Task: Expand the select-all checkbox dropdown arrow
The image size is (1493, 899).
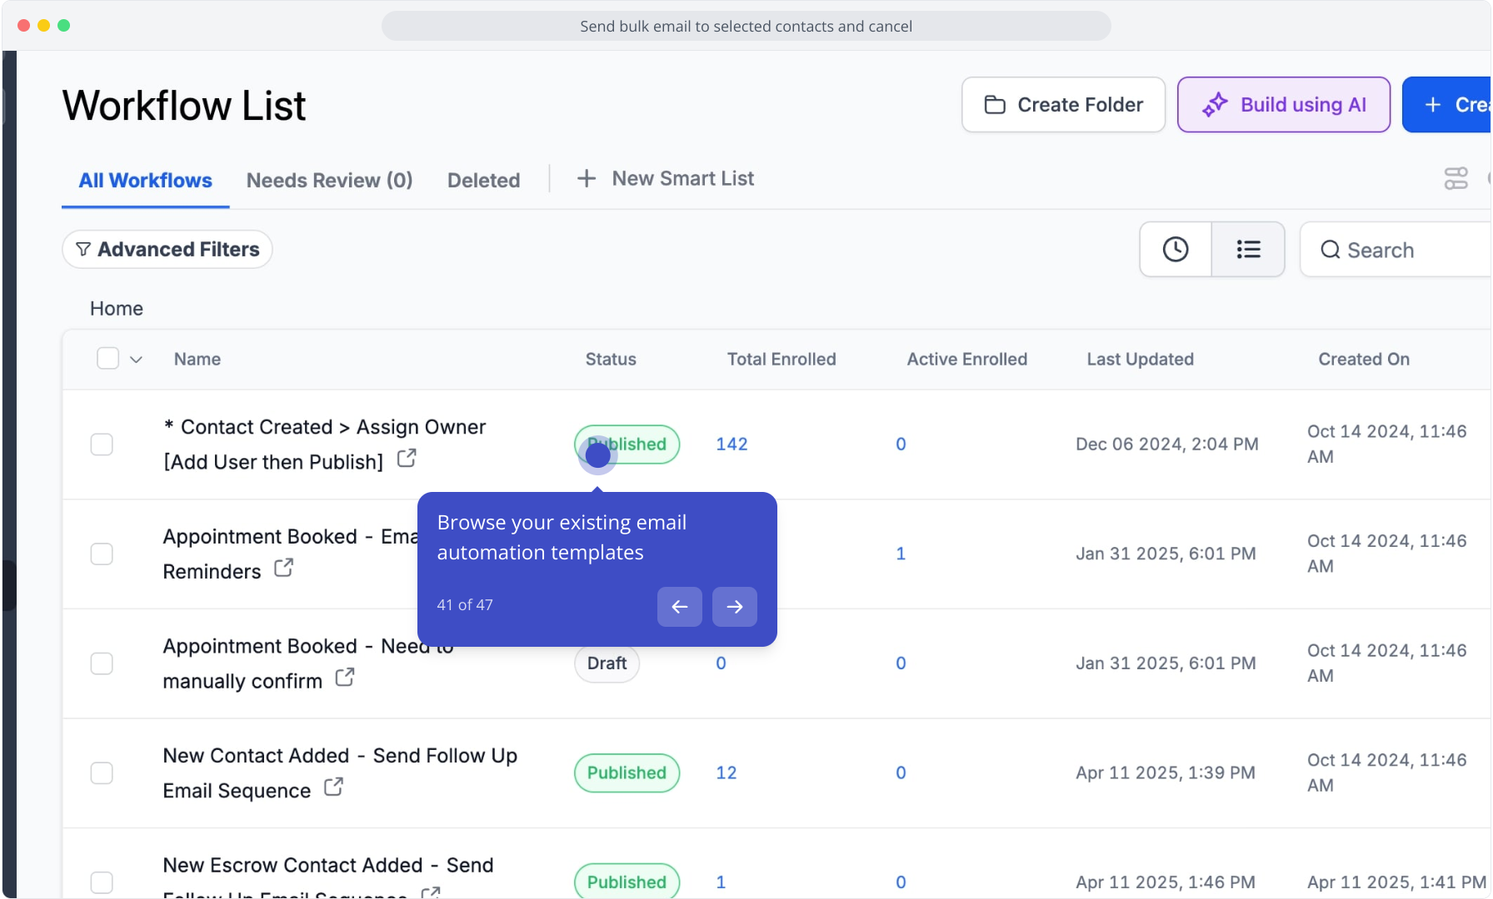Action: click(137, 360)
